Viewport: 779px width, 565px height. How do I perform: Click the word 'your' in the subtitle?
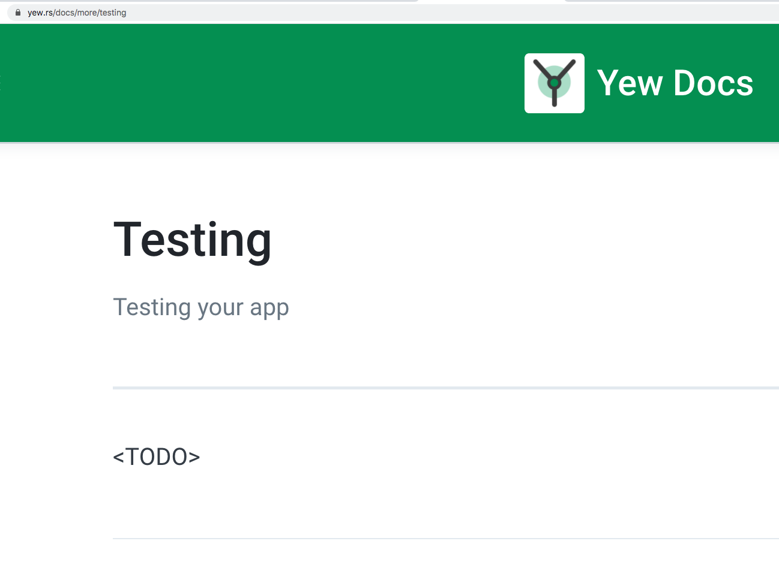[220, 309]
